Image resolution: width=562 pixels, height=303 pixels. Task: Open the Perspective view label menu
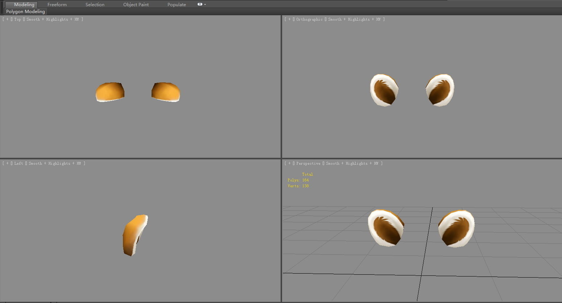click(308, 164)
